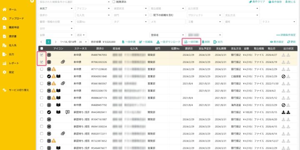300x150 pixels.
Task: Open the 登録者 dropdown
Action: coord(167,35)
